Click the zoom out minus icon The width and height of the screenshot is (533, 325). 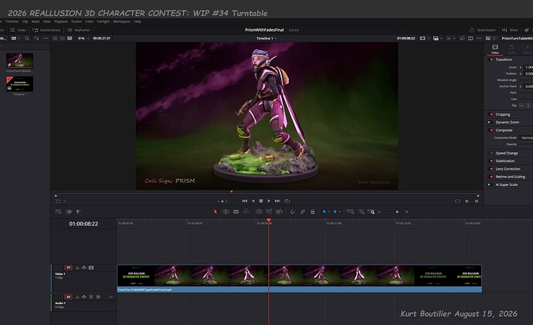(379, 212)
